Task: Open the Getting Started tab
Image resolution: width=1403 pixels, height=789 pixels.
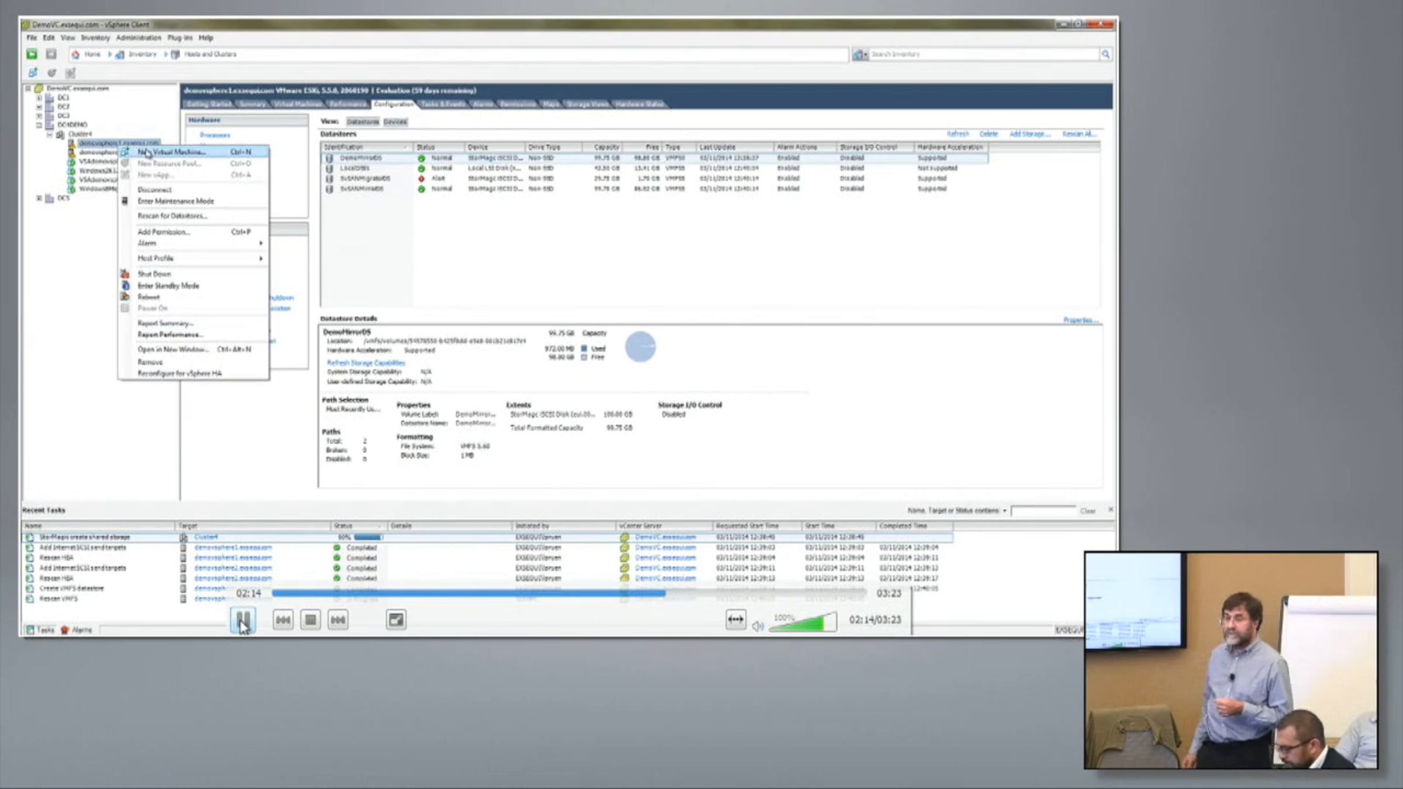Action: [209, 105]
